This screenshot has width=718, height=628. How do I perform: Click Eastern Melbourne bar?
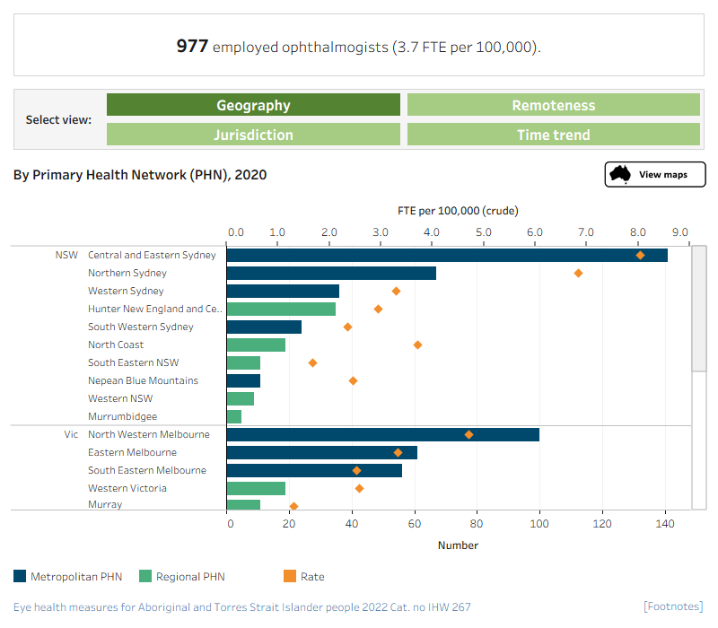[322, 453]
